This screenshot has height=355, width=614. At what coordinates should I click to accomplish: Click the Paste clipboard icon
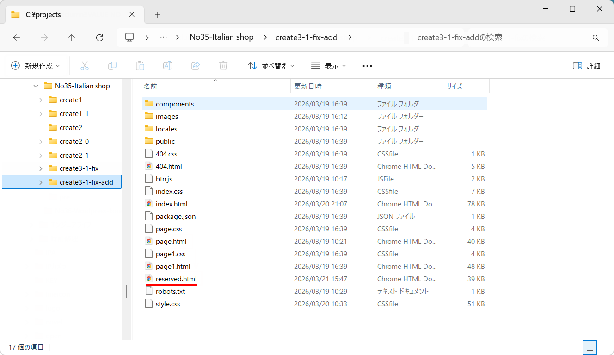click(x=140, y=66)
